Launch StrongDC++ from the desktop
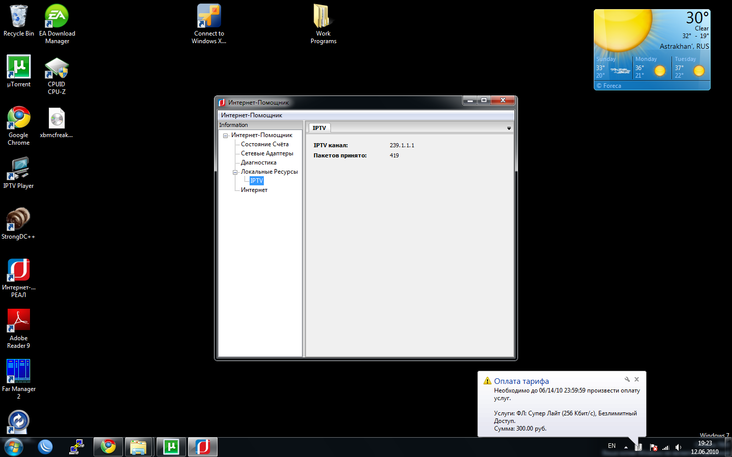The image size is (732, 457). click(x=18, y=220)
